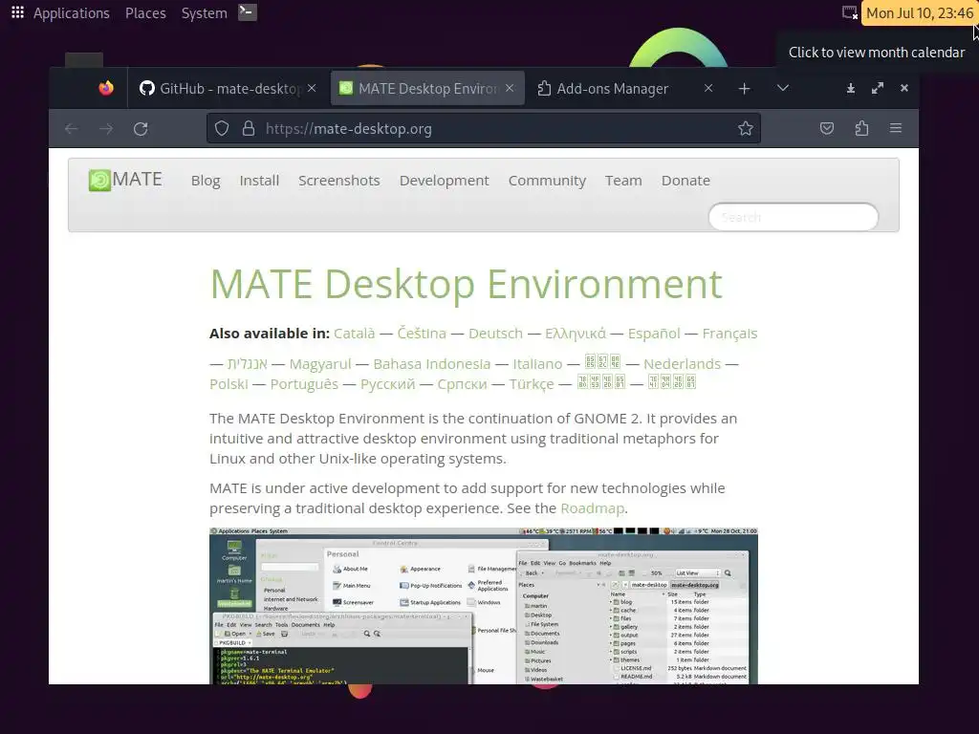This screenshot has height=734, width=979.
Task: Click the address bar with mate-desktop.org
Action: pyautogui.click(x=484, y=129)
